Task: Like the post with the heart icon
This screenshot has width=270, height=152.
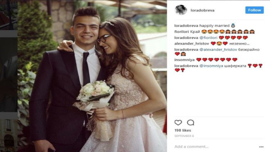Action: [178, 123]
